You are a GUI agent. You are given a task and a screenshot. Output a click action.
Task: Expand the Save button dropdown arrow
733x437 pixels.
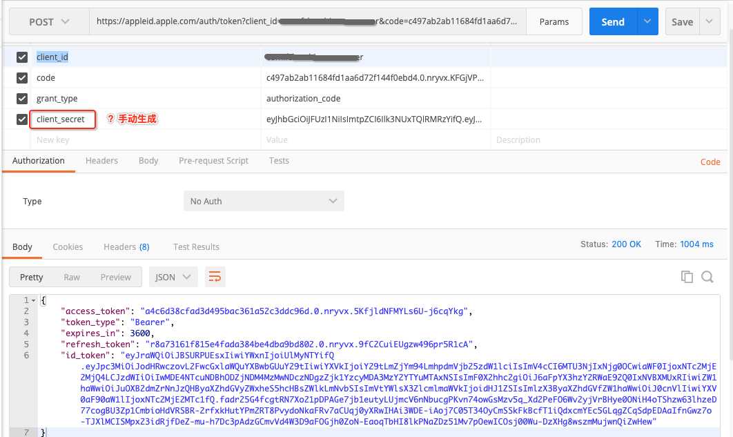tap(709, 21)
